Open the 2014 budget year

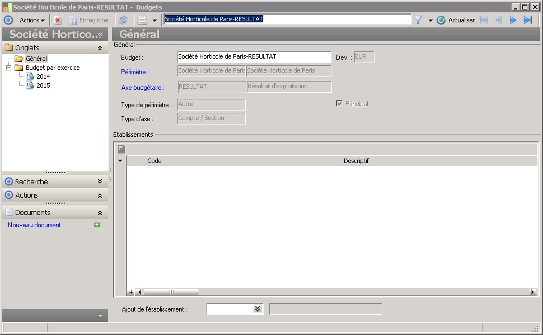pyautogui.click(x=43, y=76)
